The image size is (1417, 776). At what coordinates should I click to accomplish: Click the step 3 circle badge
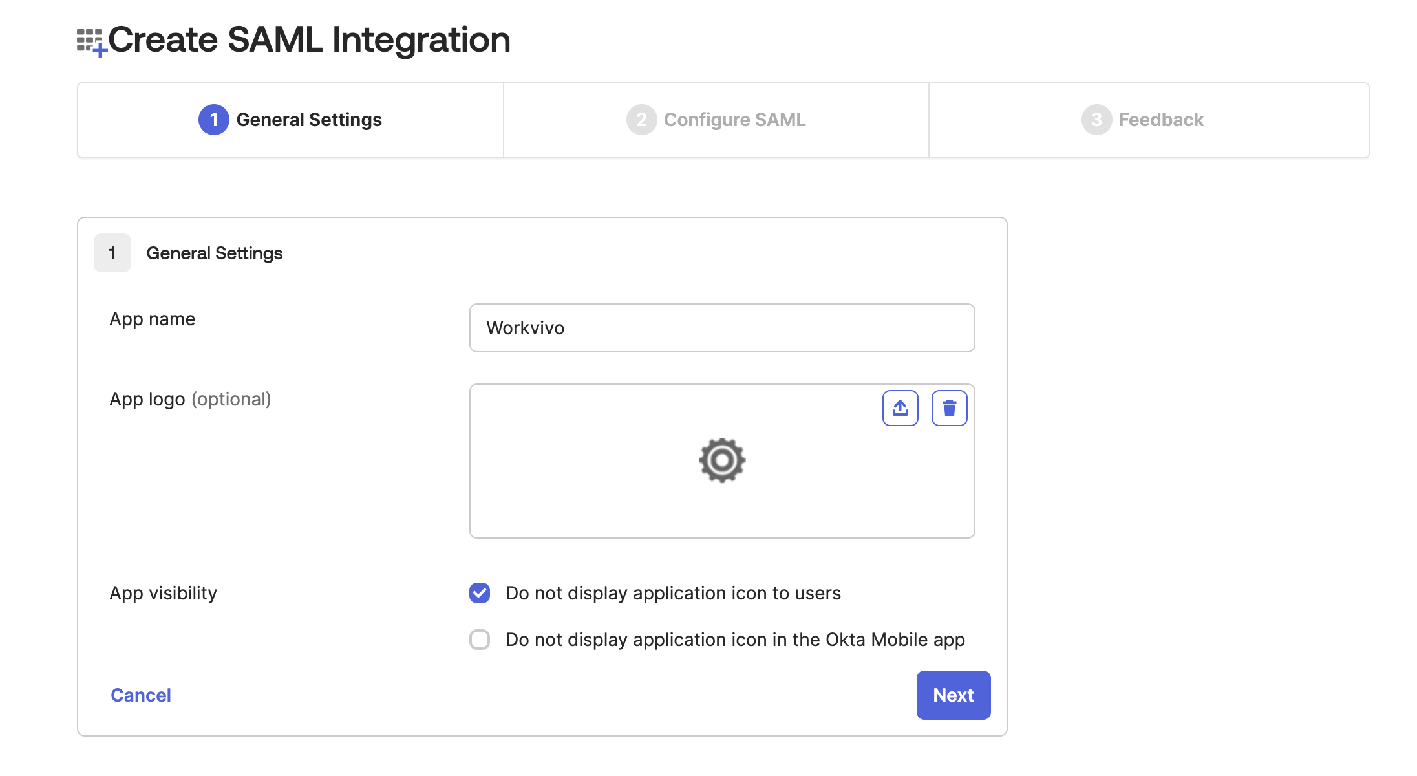point(1096,120)
